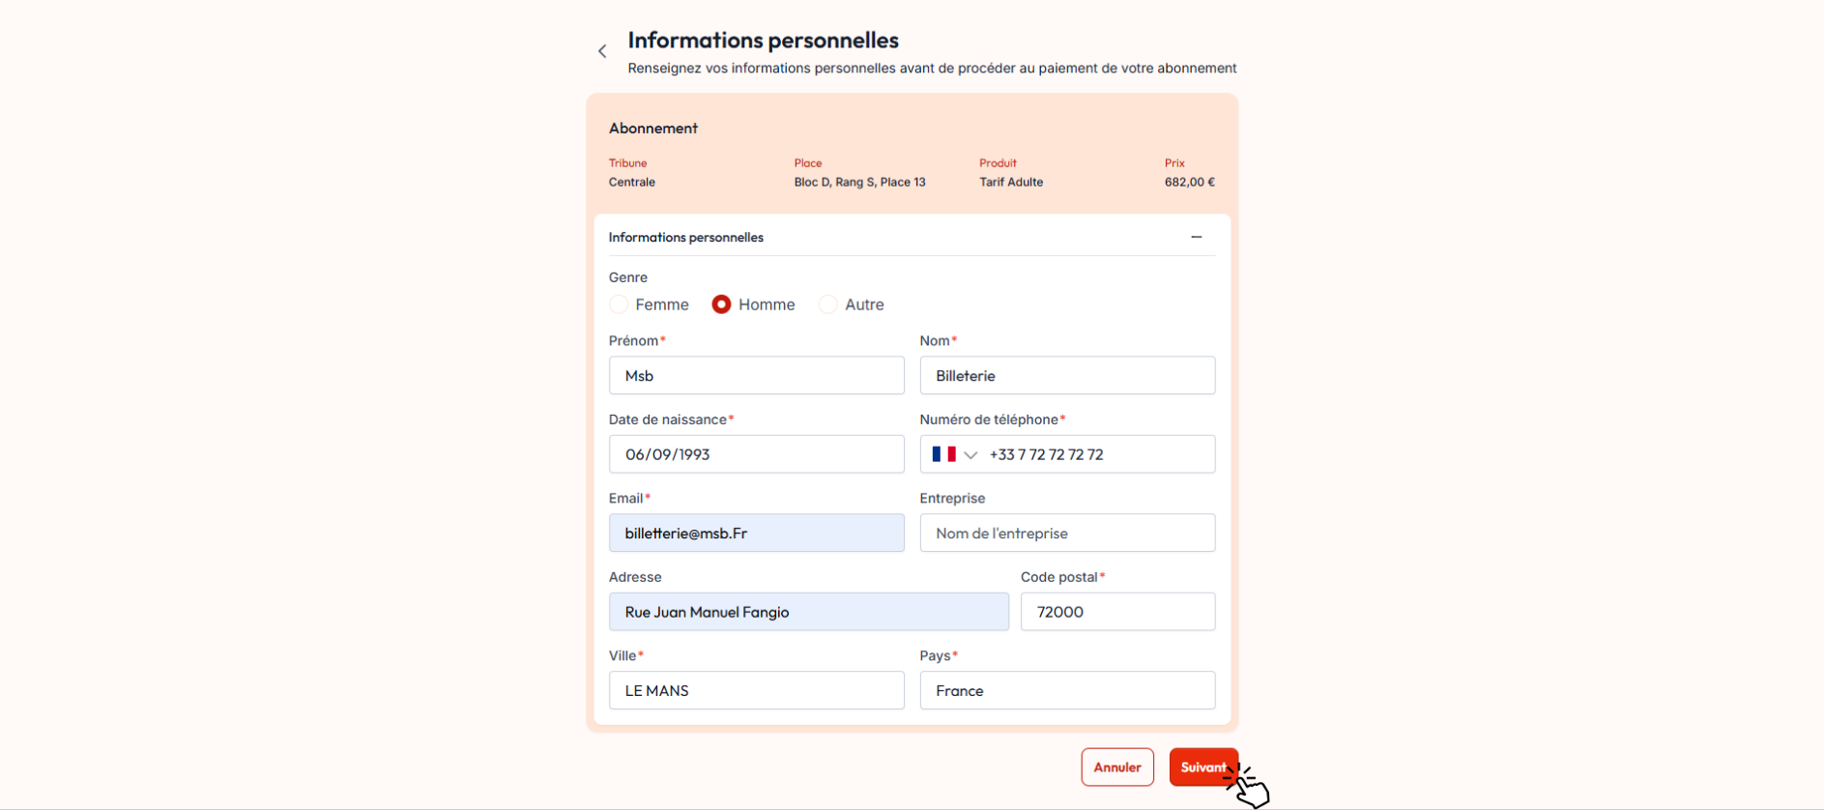Edit the phone number +33 7 72 field
The height and width of the screenshot is (810, 1824).
pyautogui.click(x=1097, y=454)
